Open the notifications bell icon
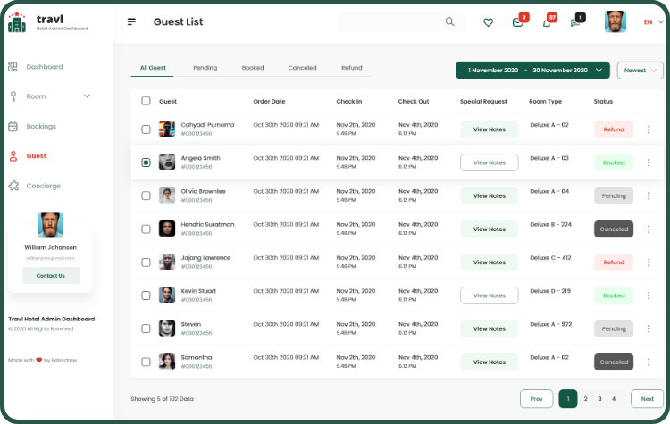Viewport: 670px width, 424px height. point(547,22)
